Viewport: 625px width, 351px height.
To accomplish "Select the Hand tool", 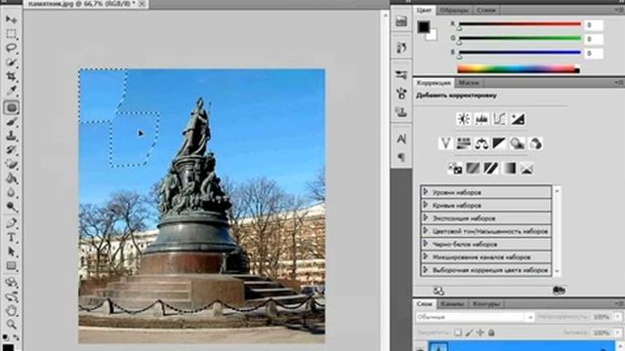I will 11,310.
